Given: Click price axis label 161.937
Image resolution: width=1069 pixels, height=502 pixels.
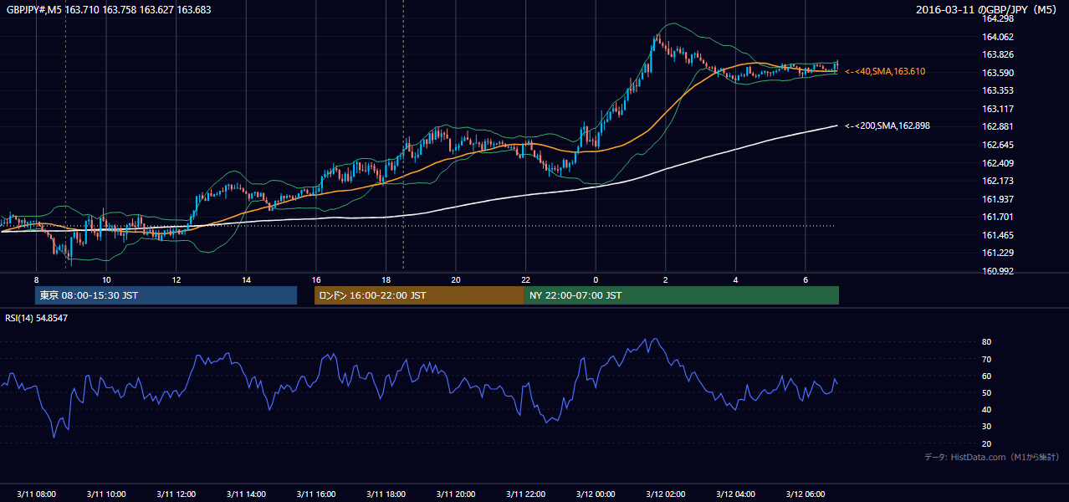Looking at the screenshot, I should 998,199.
